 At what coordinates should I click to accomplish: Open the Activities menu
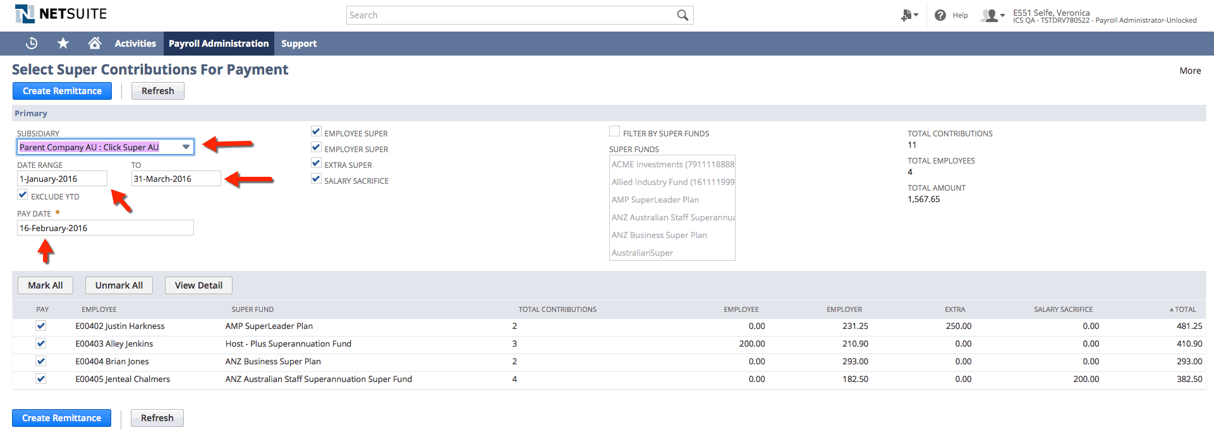[135, 44]
